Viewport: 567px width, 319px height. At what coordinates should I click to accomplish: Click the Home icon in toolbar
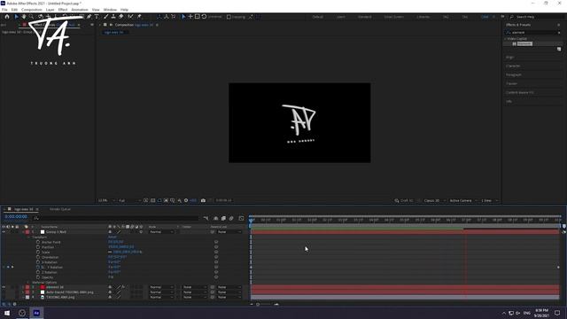pos(7,17)
